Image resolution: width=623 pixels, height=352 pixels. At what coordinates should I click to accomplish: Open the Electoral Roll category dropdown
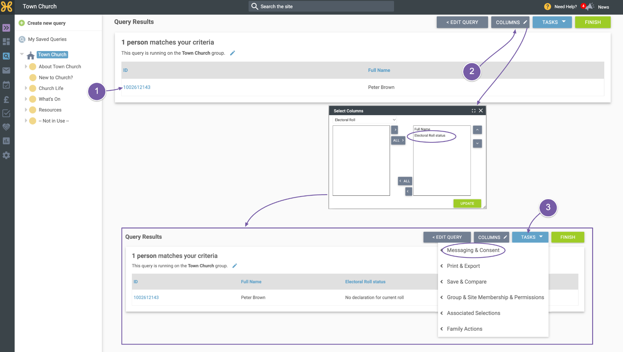pyautogui.click(x=365, y=120)
